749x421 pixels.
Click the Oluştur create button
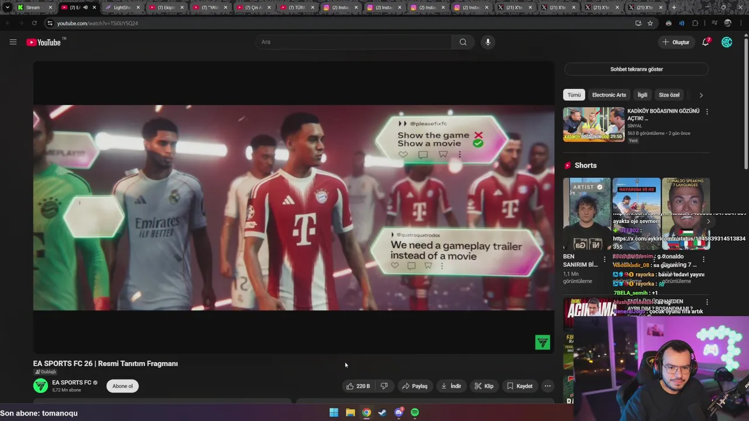pos(676,42)
